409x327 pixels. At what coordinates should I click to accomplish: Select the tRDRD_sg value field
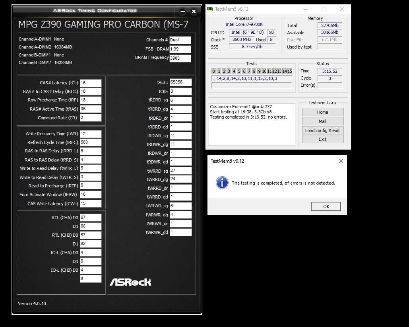(180, 100)
